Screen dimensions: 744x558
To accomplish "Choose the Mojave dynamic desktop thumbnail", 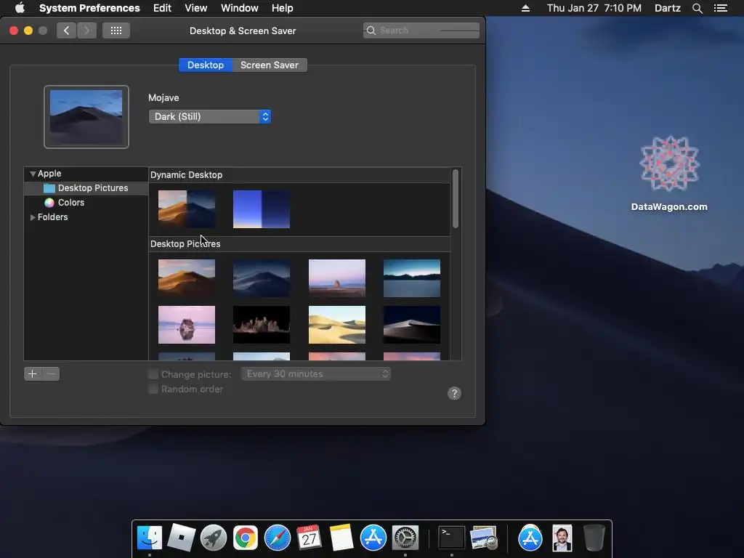I will [x=187, y=209].
